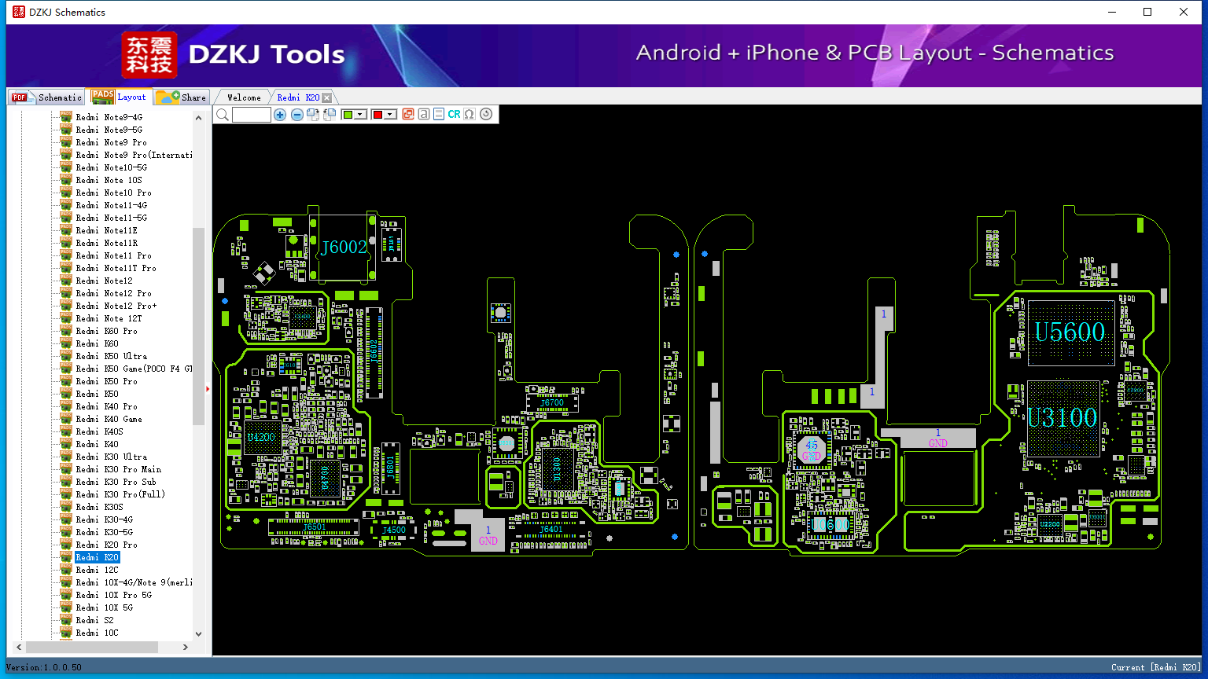Open the Redmi Note10 Pro tree entry
This screenshot has width=1208, height=679.
coord(113,193)
